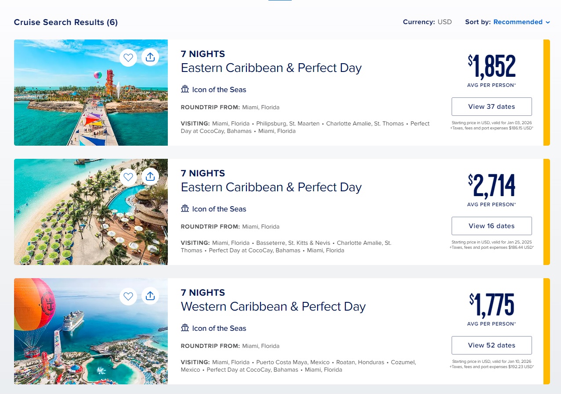This screenshot has width=561, height=394.
Task: Toggle heart on the $2,714 cruise
Action: 128,177
